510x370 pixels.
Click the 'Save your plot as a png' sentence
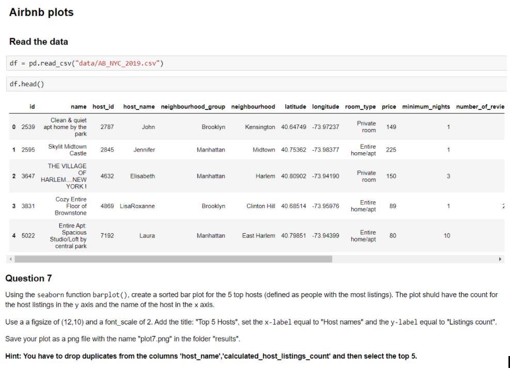click(x=123, y=339)
